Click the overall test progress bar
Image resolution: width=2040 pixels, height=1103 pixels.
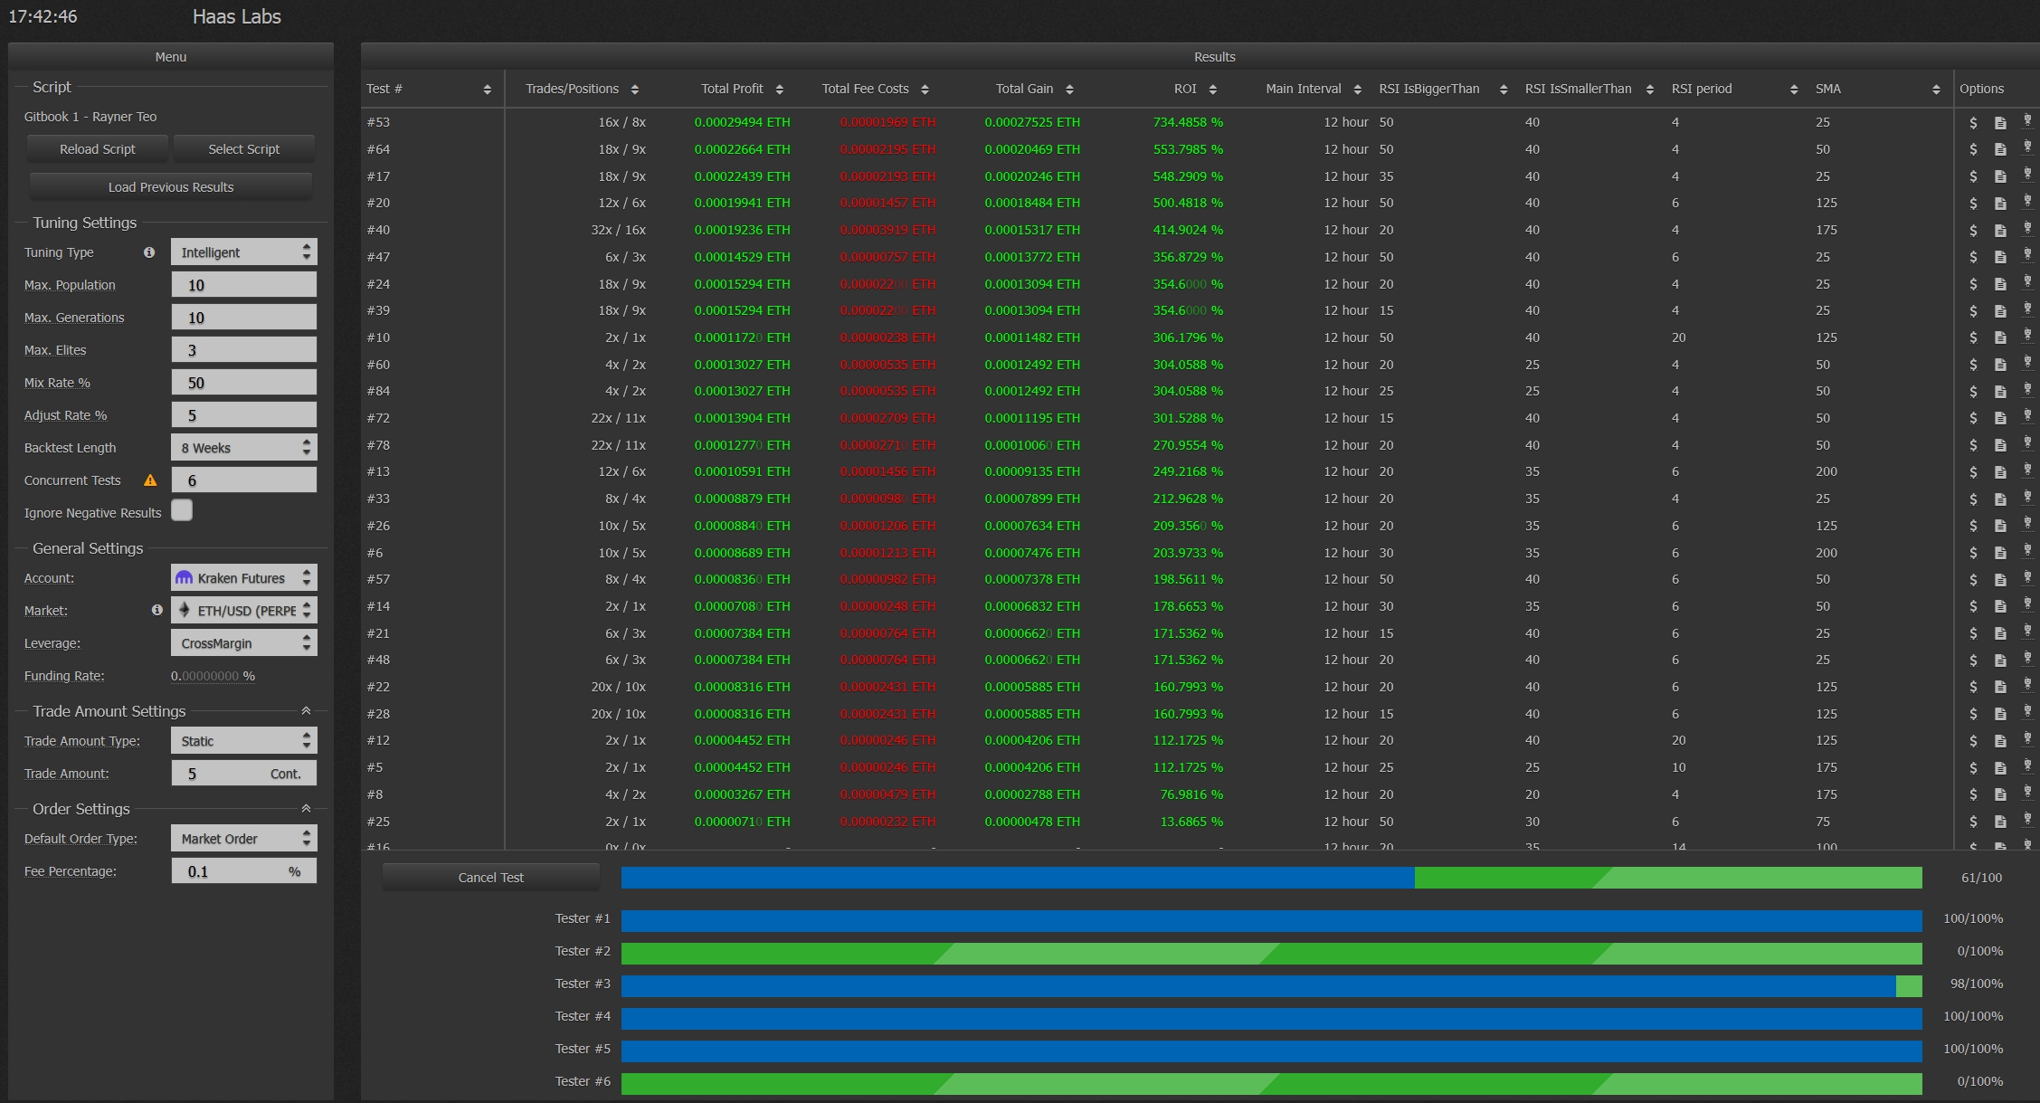tap(1271, 878)
